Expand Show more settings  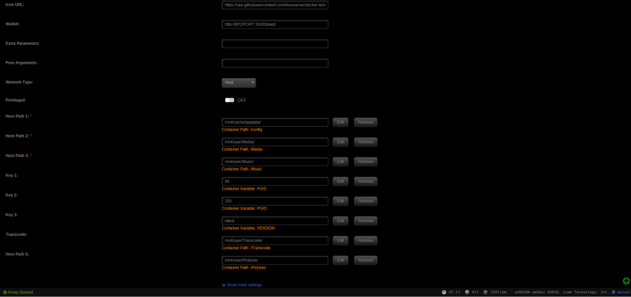[x=246, y=285]
